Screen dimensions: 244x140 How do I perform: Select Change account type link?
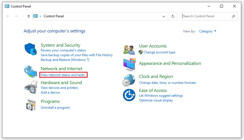[x=159, y=52]
